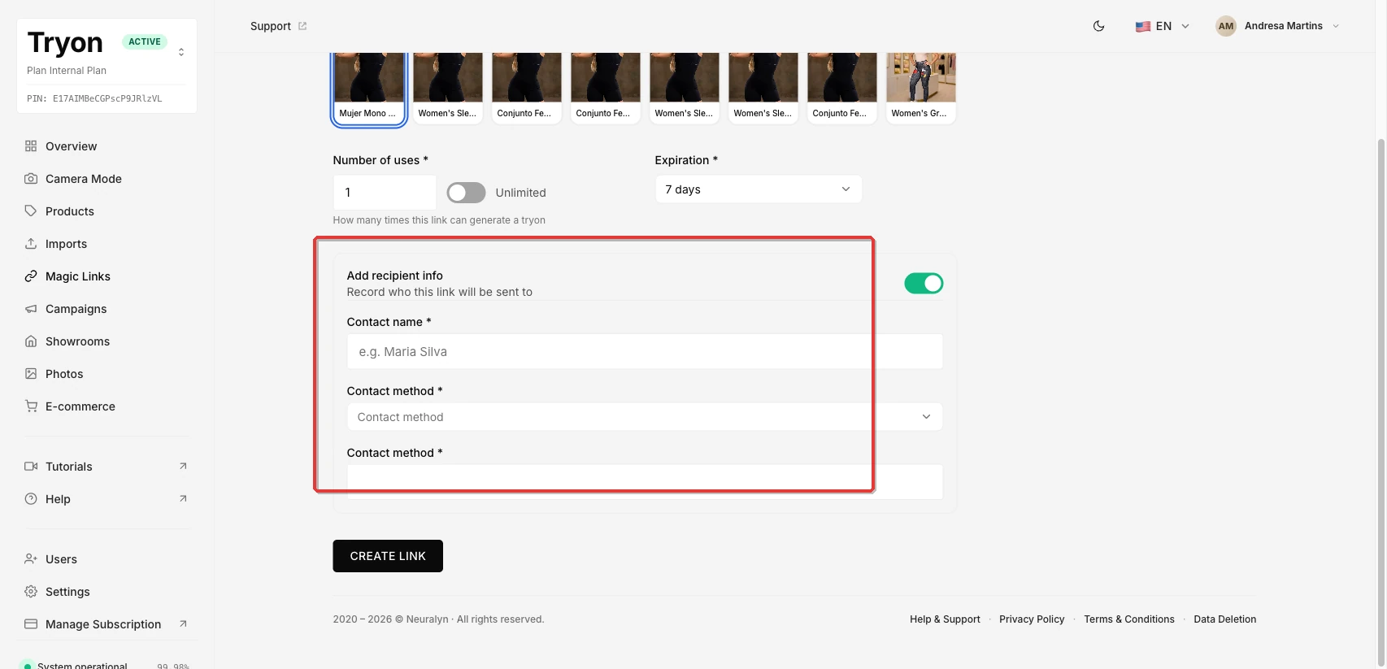
Task: Open the Privacy Policy link
Action: pyautogui.click(x=1032, y=619)
